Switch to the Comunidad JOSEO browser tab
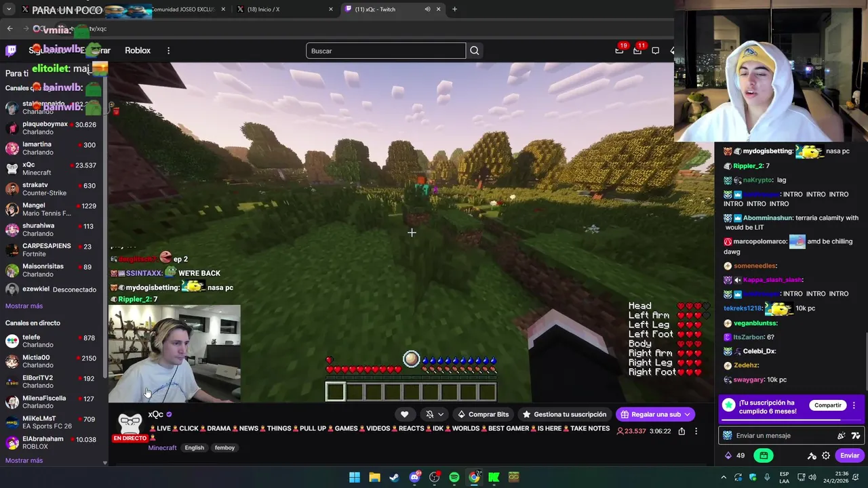The image size is (868, 488). (182, 9)
